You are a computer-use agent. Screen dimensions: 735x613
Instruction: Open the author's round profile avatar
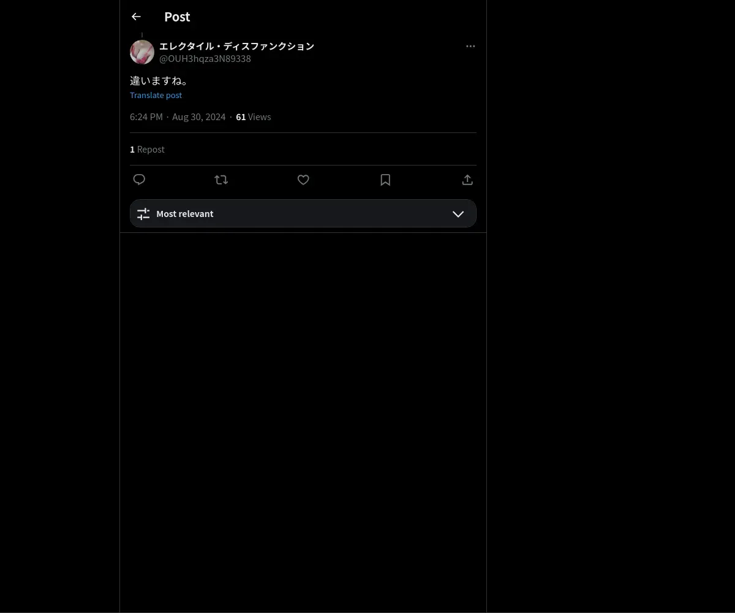pos(142,52)
